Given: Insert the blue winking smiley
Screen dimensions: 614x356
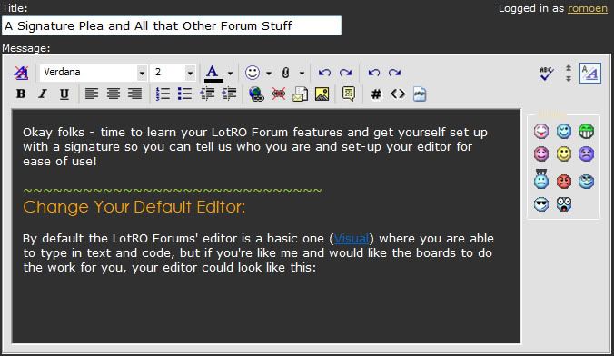Looking at the screenshot, I should (x=564, y=131).
